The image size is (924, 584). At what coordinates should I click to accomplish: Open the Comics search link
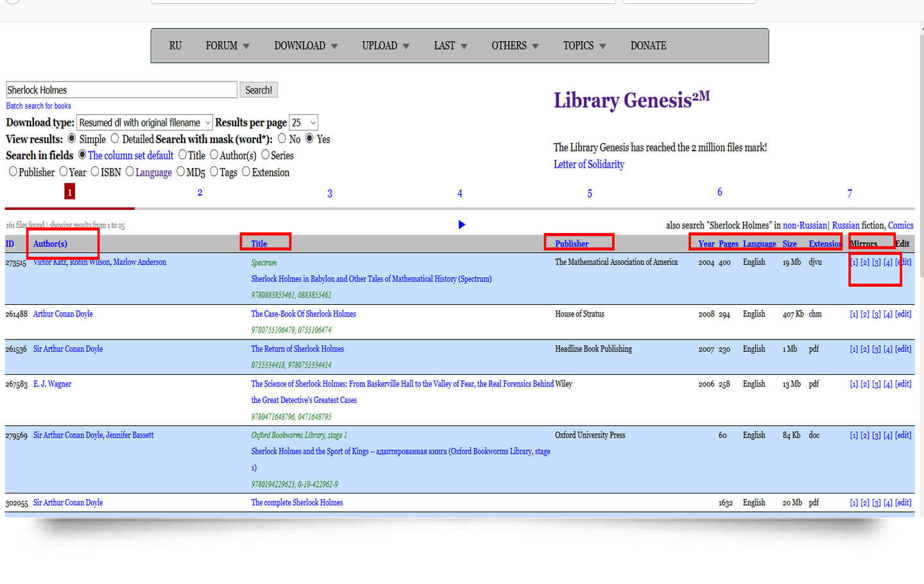pos(900,225)
